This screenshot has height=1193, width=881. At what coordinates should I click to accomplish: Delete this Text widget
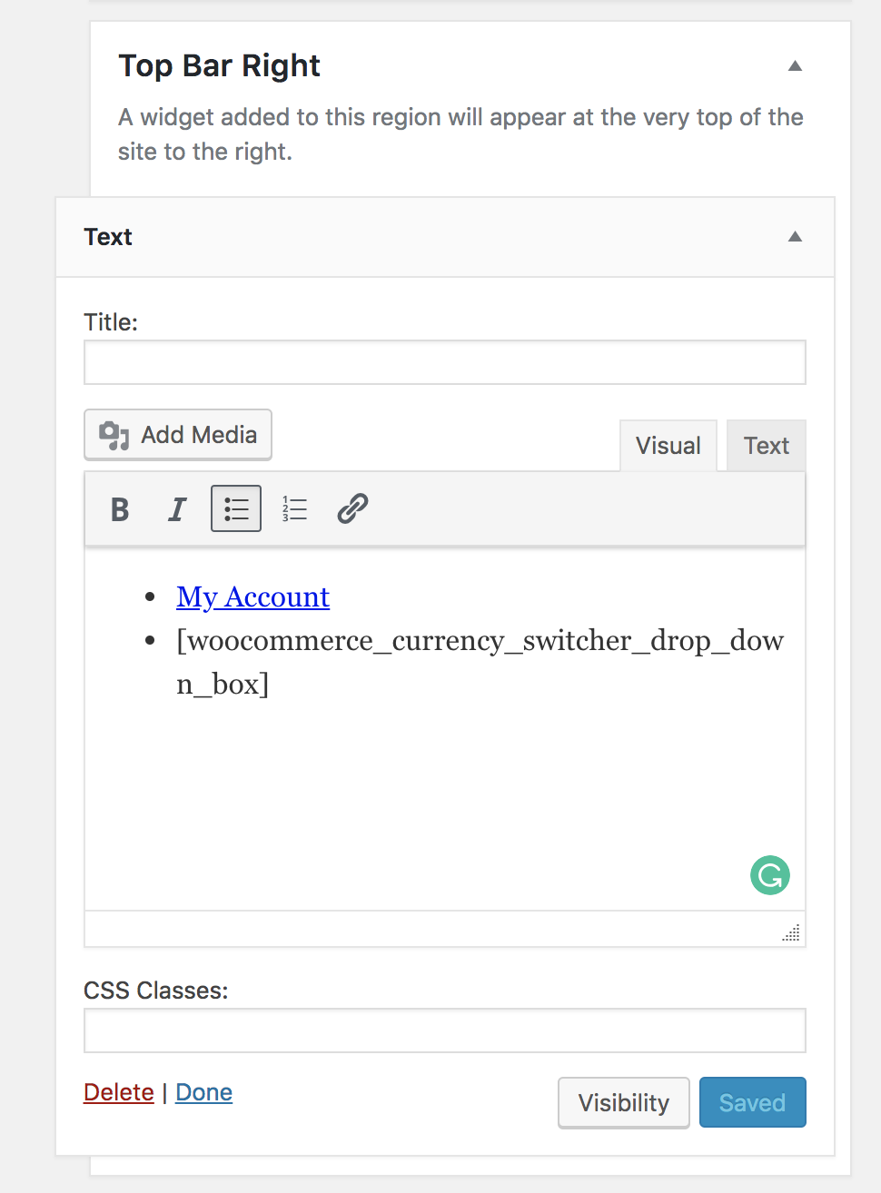click(x=119, y=1092)
